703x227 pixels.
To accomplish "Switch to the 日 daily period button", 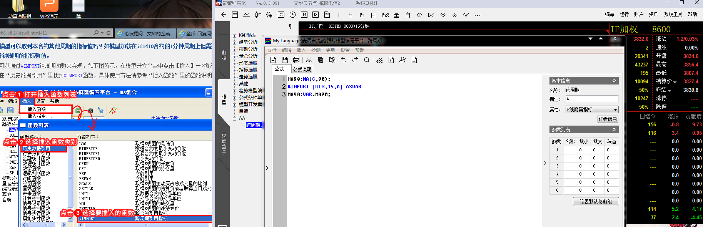I will point(373,15).
